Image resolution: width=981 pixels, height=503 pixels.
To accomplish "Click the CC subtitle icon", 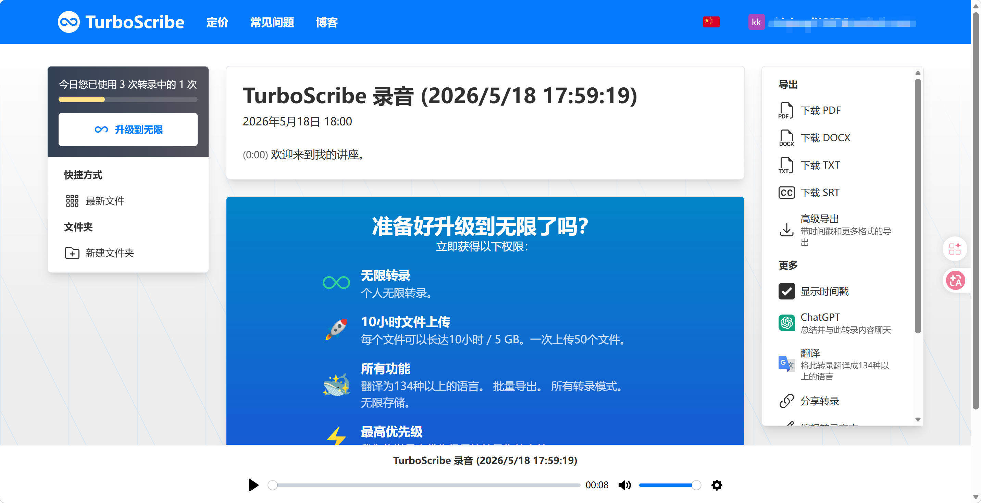I will tap(786, 193).
